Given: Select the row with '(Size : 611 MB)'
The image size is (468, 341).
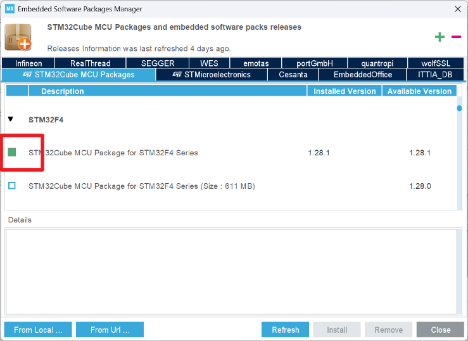Looking at the screenshot, I should [231, 186].
